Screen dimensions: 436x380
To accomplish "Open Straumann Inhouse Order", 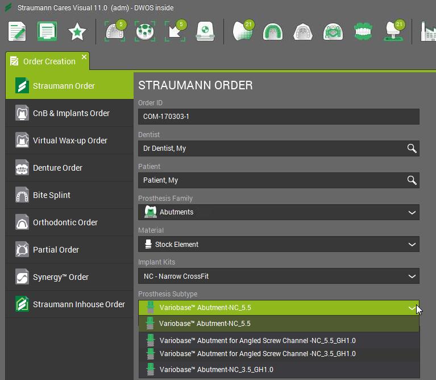I will [x=69, y=304].
